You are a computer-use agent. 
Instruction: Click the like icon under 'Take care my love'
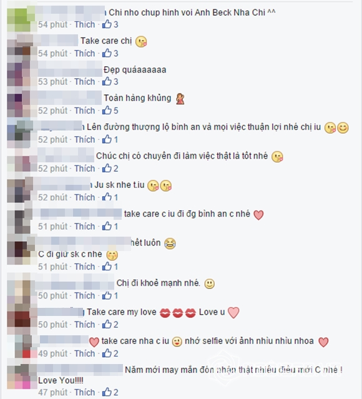pos(107,324)
